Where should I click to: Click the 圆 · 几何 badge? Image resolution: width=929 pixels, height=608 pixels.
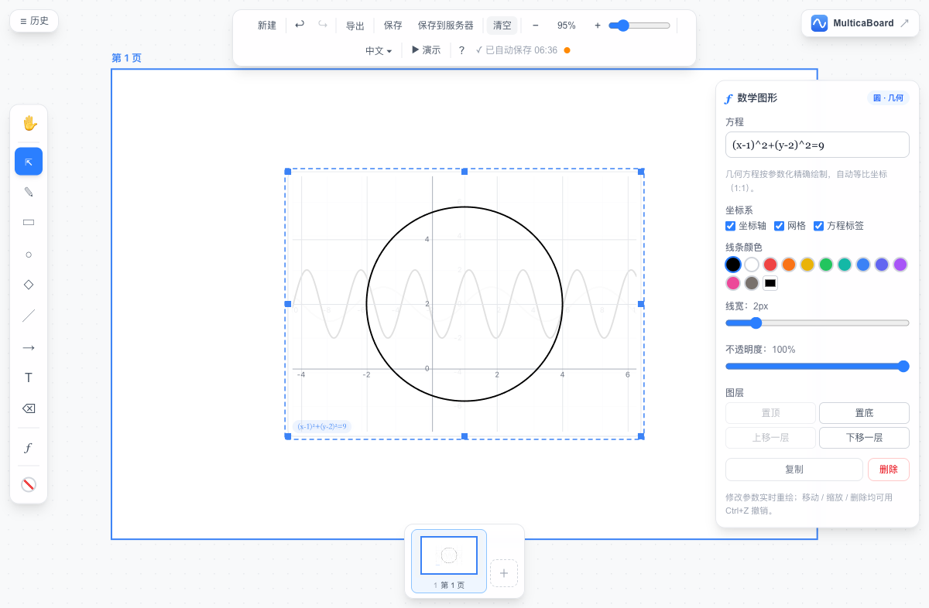(x=888, y=98)
